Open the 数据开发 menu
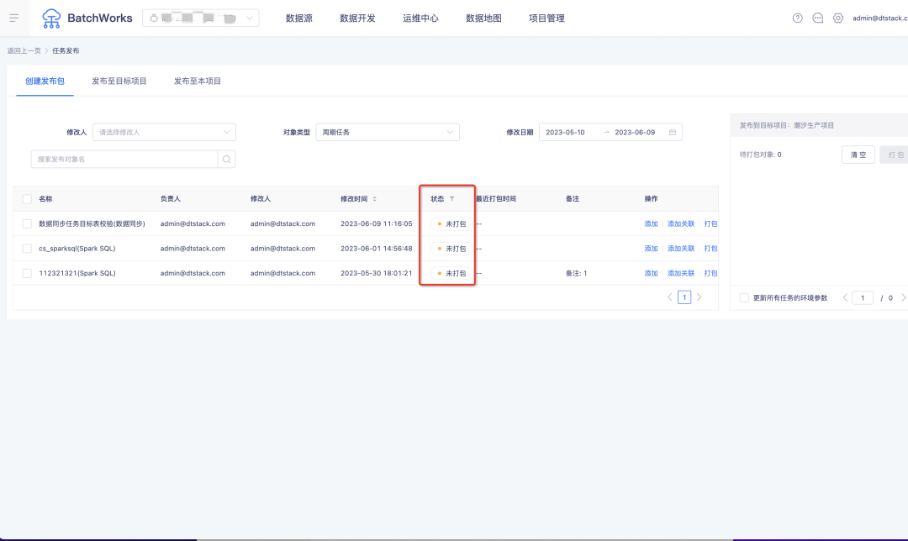The height and width of the screenshot is (541, 908). (x=357, y=18)
